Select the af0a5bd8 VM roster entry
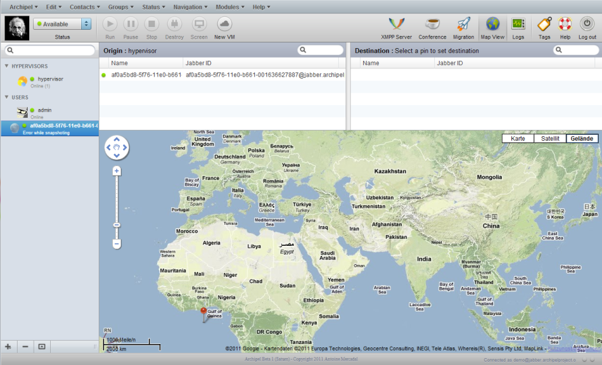The height and width of the screenshot is (365, 602). [x=50, y=129]
